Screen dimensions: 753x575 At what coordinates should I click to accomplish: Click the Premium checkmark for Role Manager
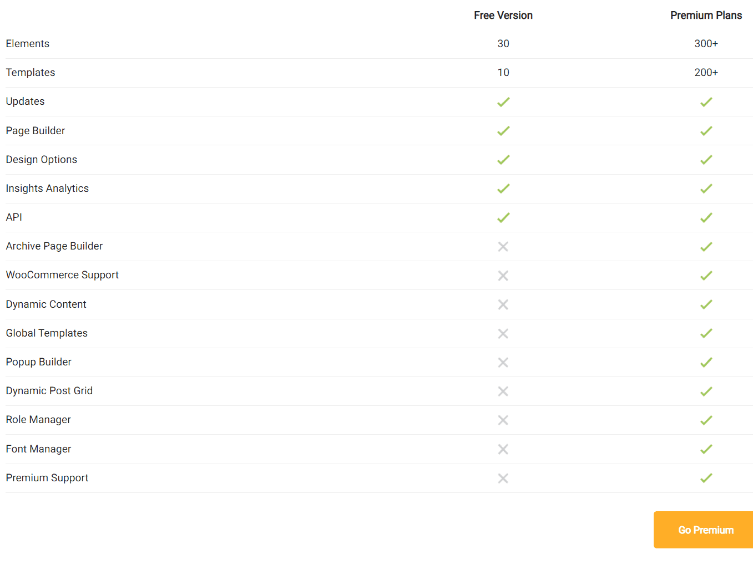click(x=706, y=420)
